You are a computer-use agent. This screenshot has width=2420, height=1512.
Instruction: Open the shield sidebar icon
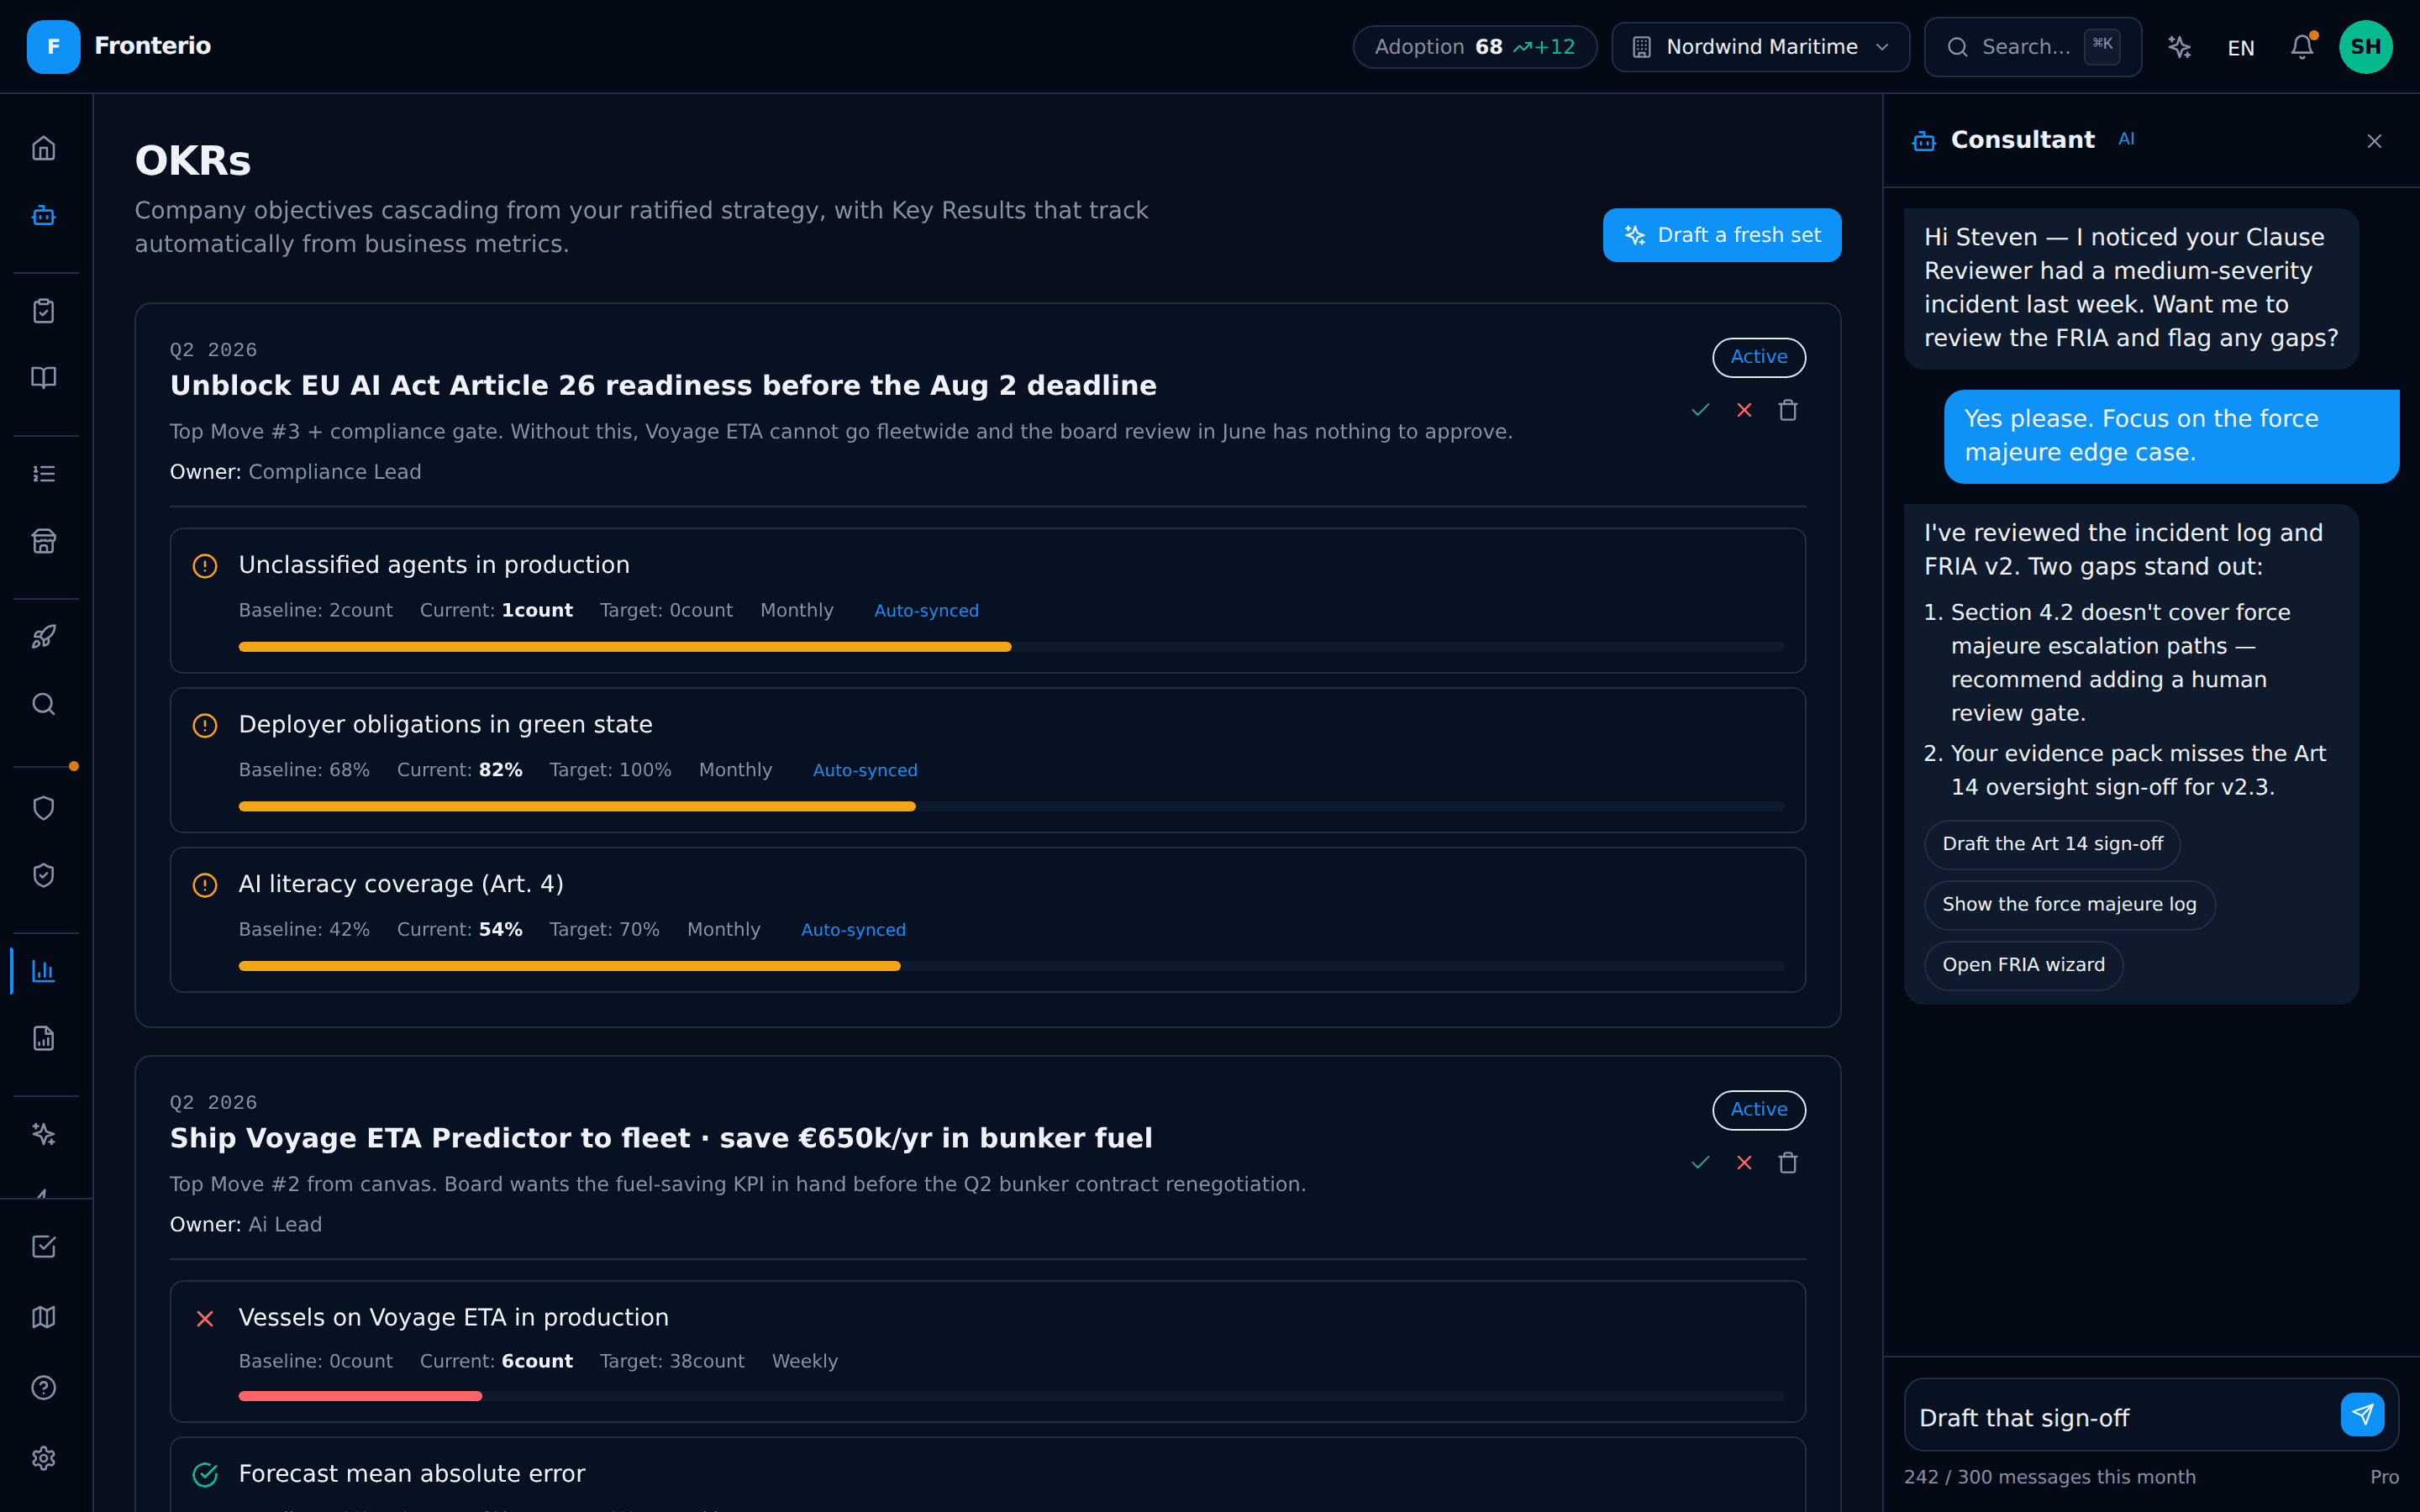(x=43, y=808)
